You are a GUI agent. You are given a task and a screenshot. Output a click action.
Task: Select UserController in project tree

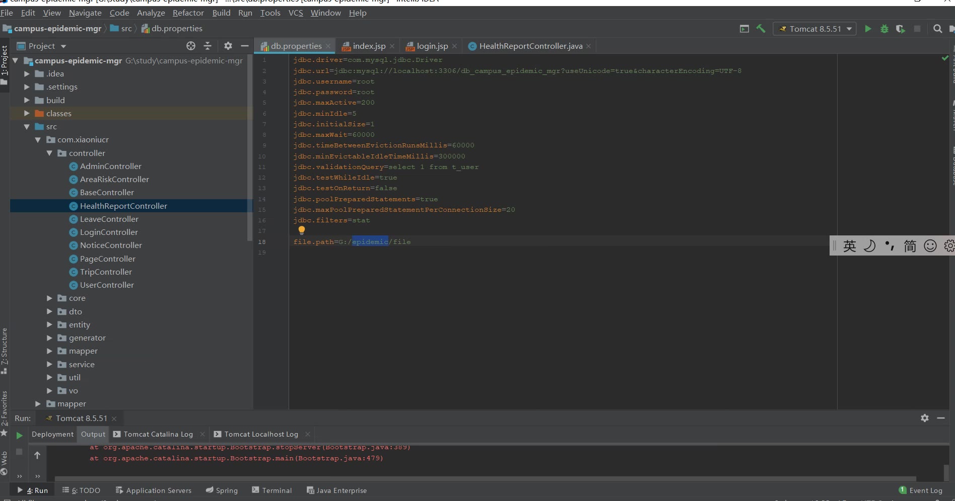[107, 285]
